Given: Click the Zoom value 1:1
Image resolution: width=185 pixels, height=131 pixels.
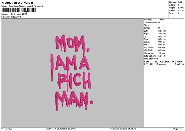Looking at the screenshot, I should (x=179, y=13).
